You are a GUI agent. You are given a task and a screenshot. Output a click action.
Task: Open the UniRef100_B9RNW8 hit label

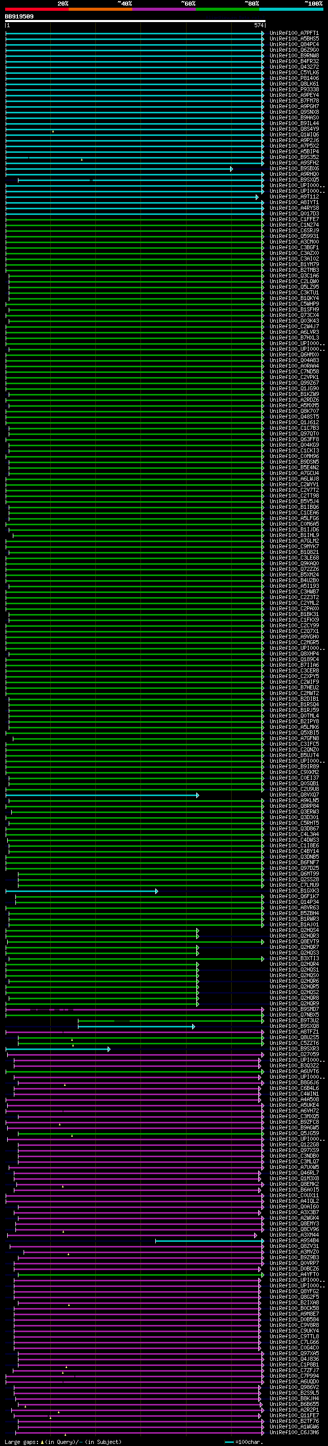click(x=294, y=55)
